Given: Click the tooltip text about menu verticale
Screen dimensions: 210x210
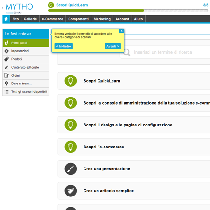Looking at the screenshot, I should point(83,35).
